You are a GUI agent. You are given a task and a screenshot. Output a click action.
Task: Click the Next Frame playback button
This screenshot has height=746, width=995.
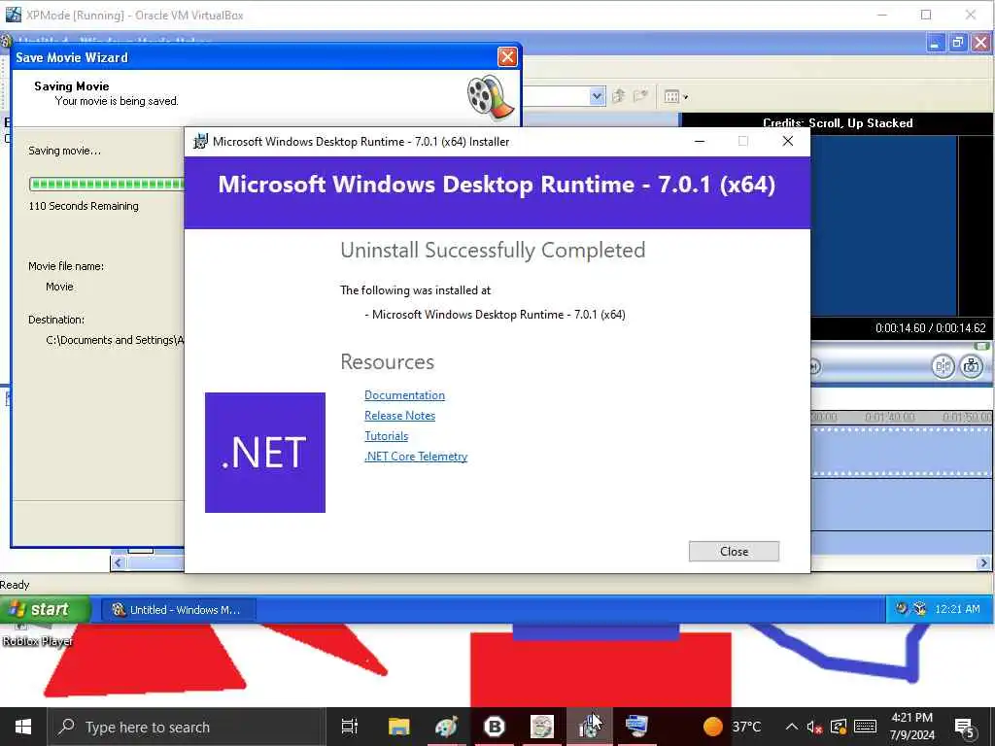point(815,366)
